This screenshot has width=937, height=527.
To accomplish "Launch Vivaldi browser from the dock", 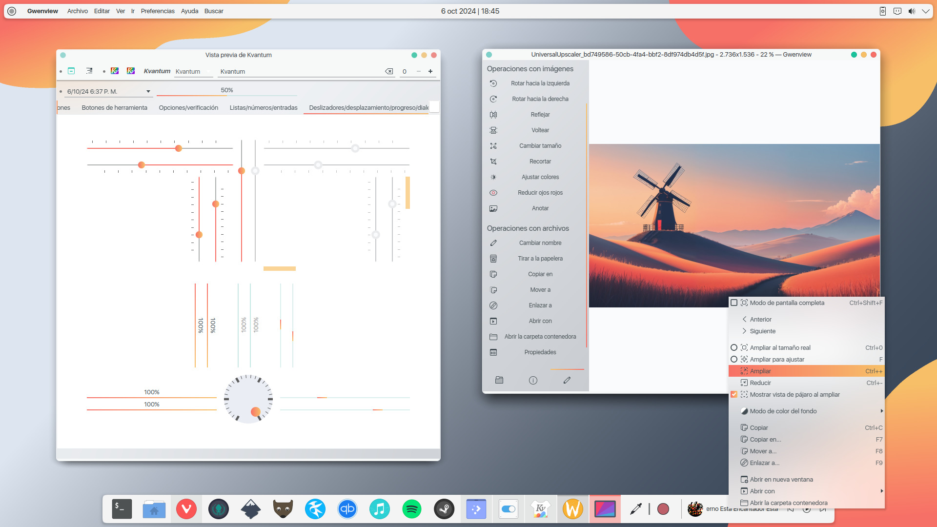I will [186, 509].
